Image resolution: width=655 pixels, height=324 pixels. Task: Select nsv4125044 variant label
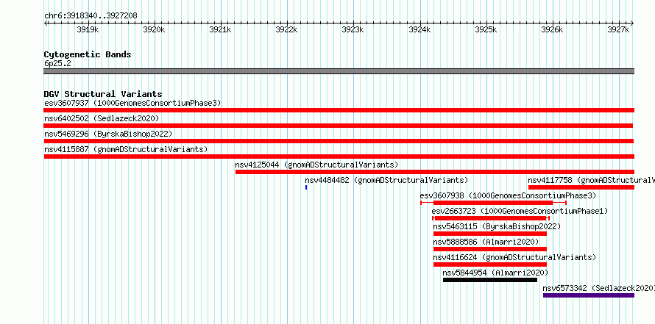316,165
